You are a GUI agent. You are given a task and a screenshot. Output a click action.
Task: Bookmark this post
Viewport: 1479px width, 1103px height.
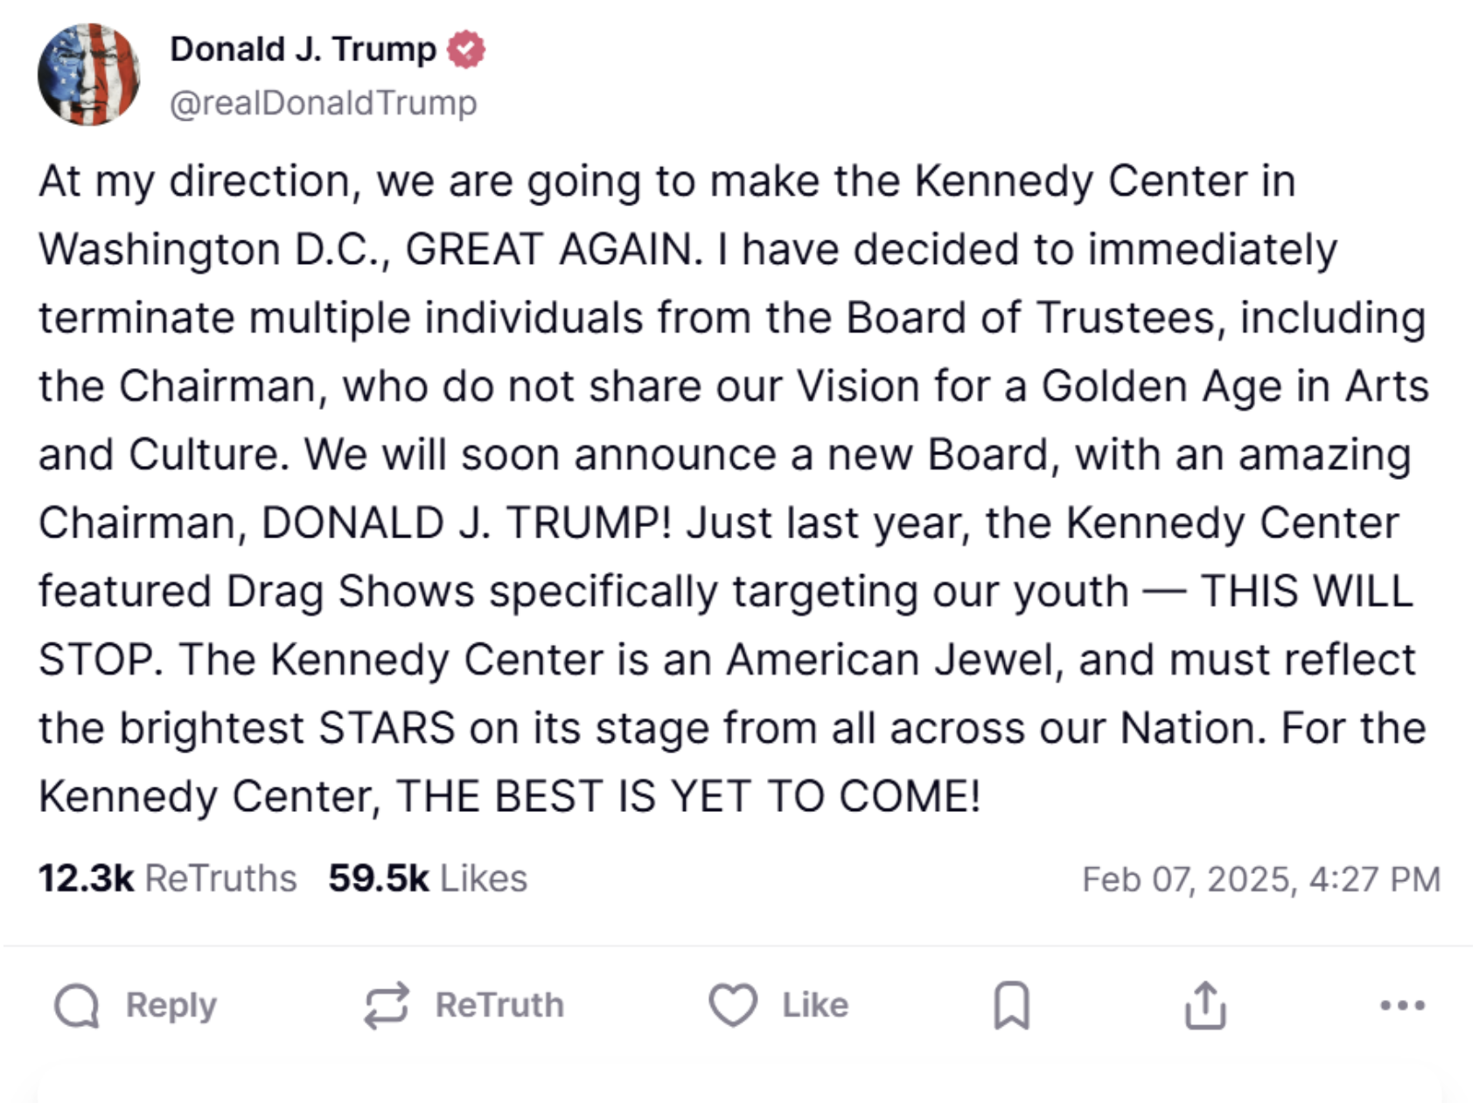pos(1011,1006)
